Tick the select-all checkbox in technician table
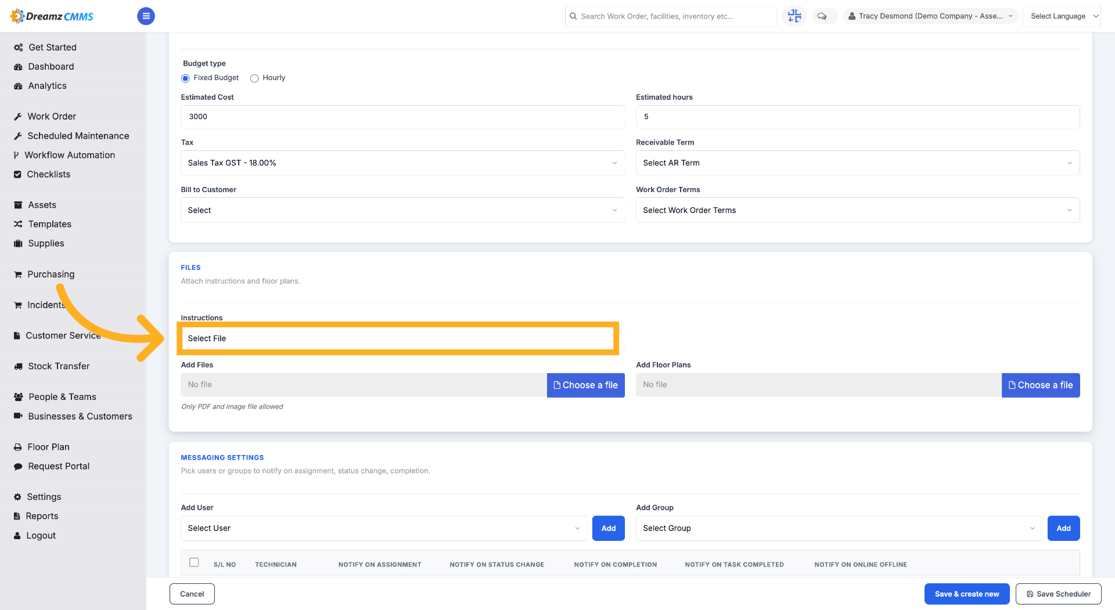Screen dimensions: 1115x610 194,562
